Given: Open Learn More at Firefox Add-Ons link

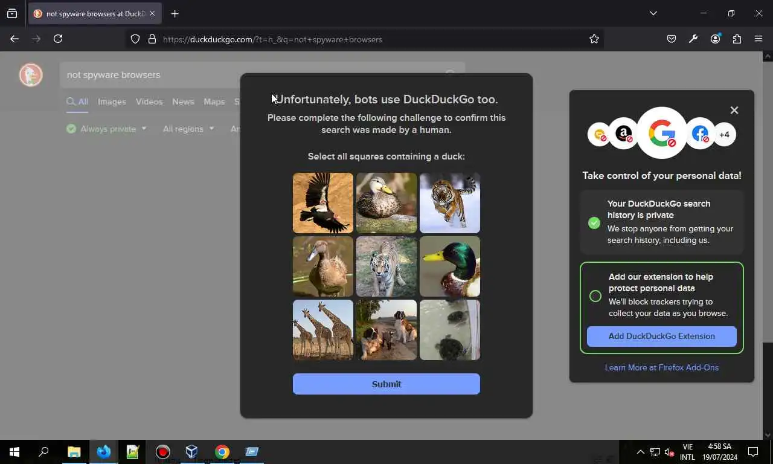Looking at the screenshot, I should (x=662, y=367).
